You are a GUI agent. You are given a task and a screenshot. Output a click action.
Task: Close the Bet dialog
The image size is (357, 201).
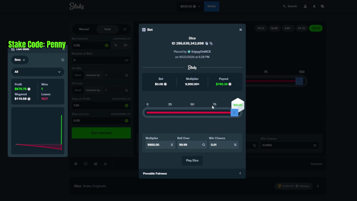click(x=240, y=30)
